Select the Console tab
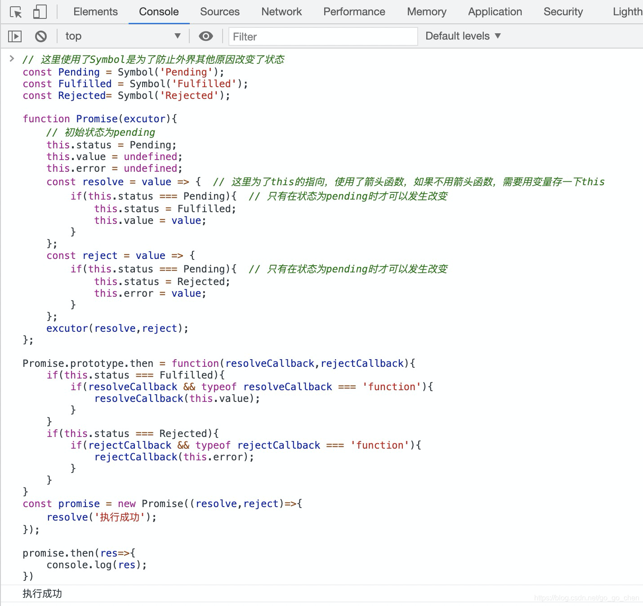This screenshot has height=606, width=643. click(159, 12)
